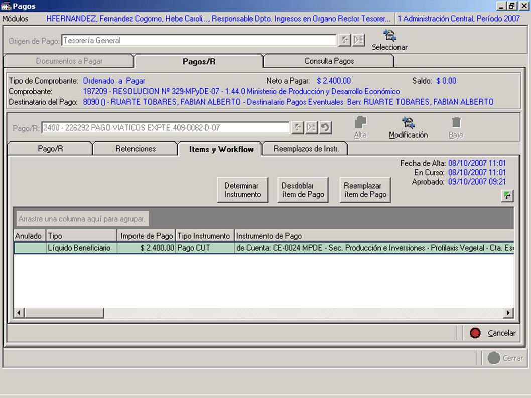Click the Ordenado a Pagar comprobante type text

tap(114, 81)
